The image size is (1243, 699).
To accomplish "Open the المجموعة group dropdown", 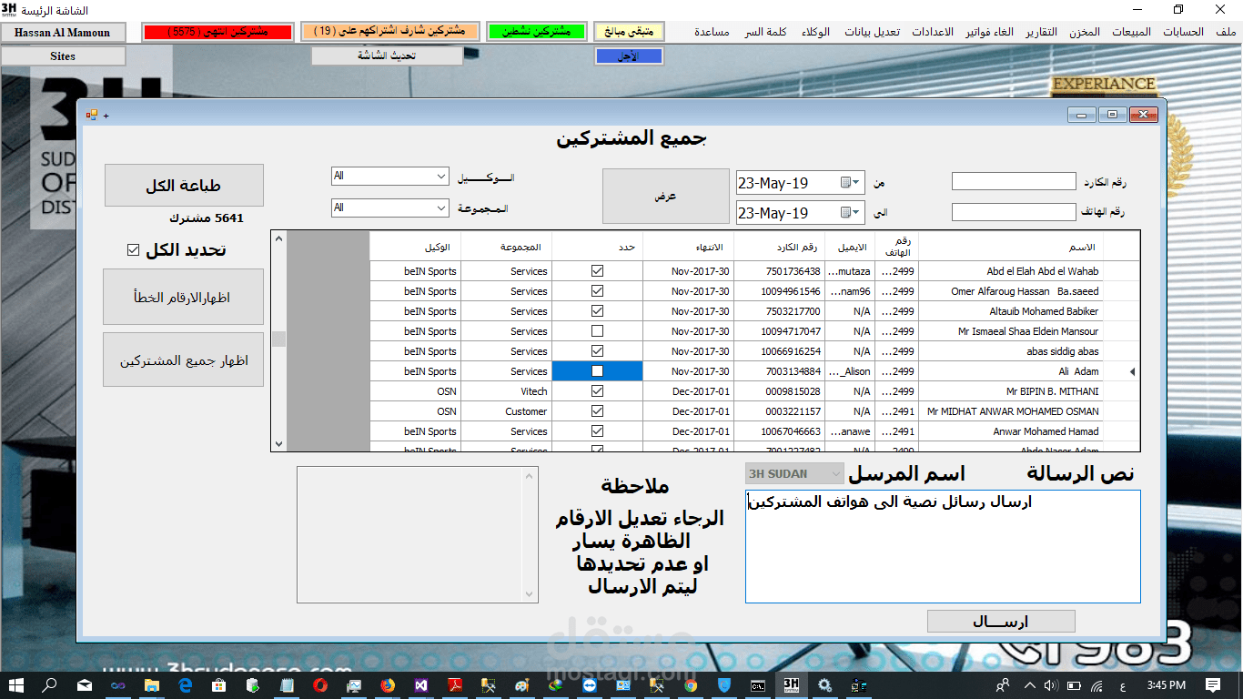I will (440, 208).
